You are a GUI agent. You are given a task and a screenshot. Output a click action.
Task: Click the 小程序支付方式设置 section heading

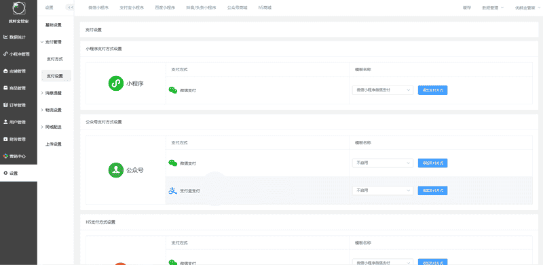104,49
